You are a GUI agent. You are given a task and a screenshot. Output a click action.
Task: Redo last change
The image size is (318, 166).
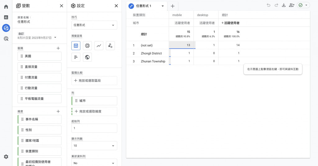[276, 5]
